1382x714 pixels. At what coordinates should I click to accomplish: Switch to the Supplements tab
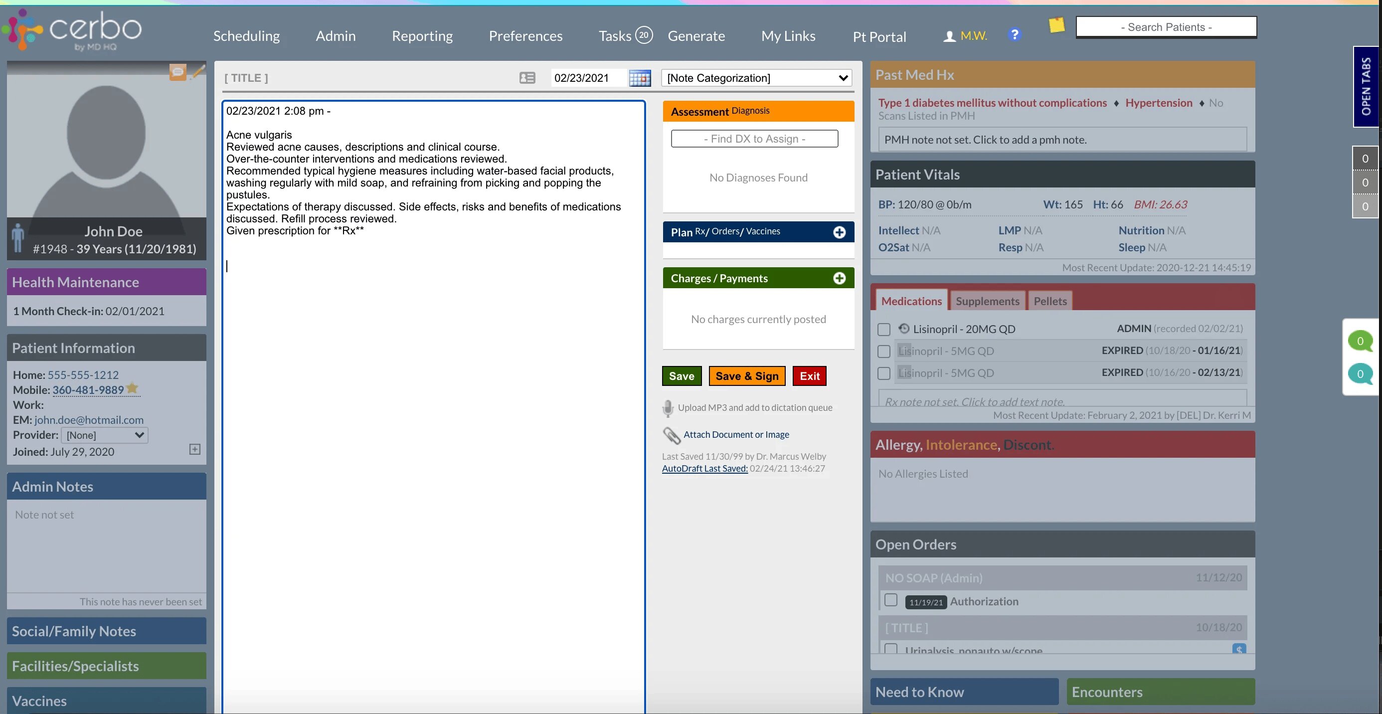coord(987,302)
